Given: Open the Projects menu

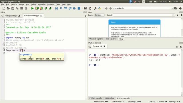Looking at the screenshot, I should click(51, 4).
